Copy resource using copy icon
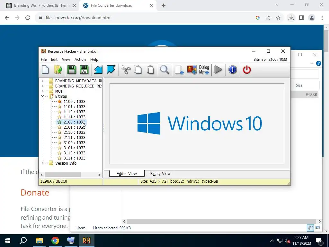Viewport: 329px width, 247px height. point(138,70)
